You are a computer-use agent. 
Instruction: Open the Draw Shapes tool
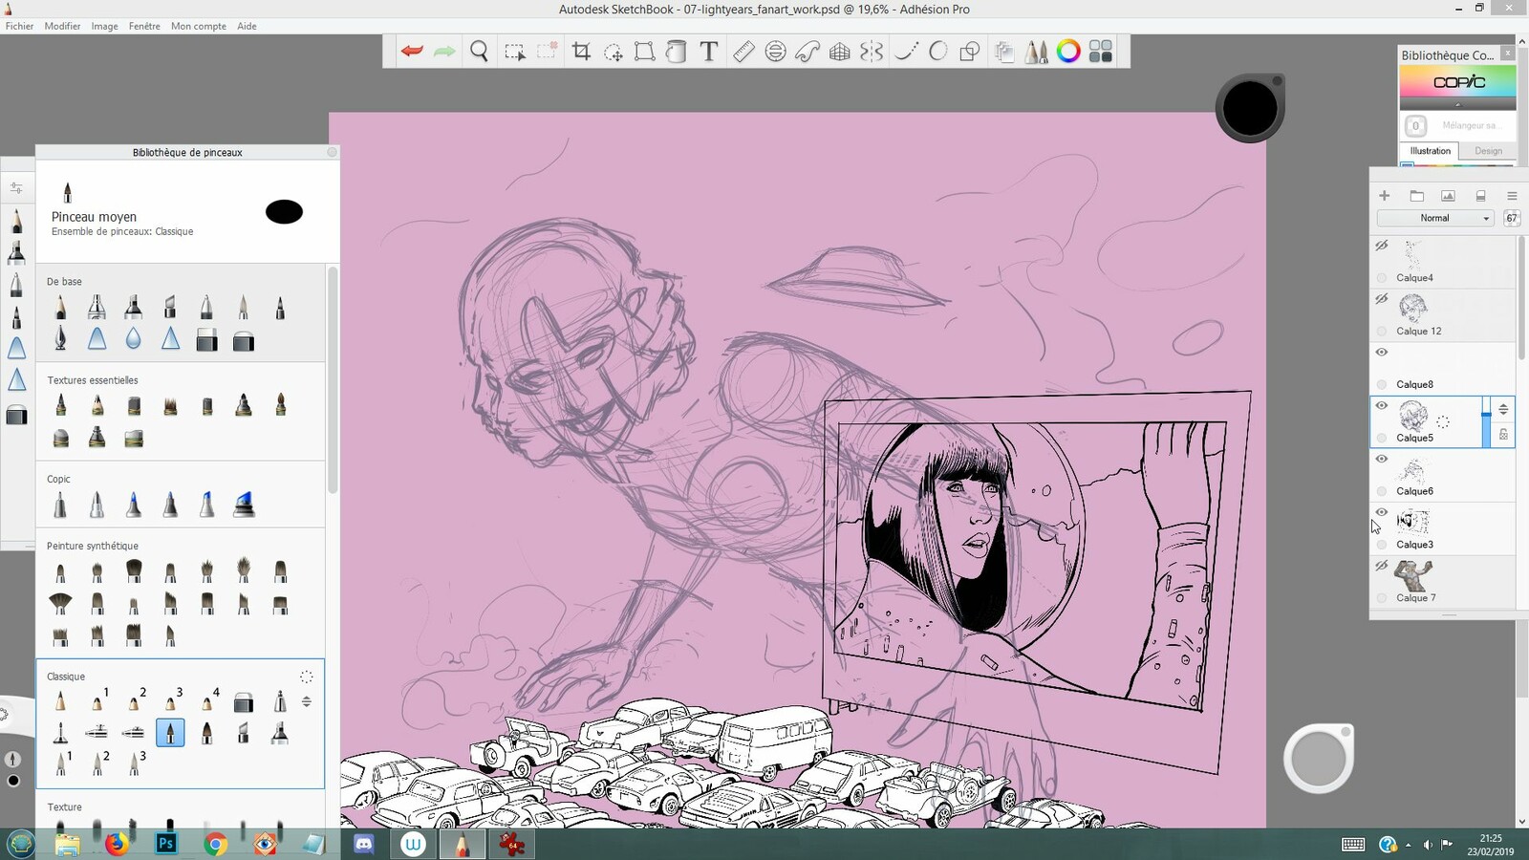[970, 52]
